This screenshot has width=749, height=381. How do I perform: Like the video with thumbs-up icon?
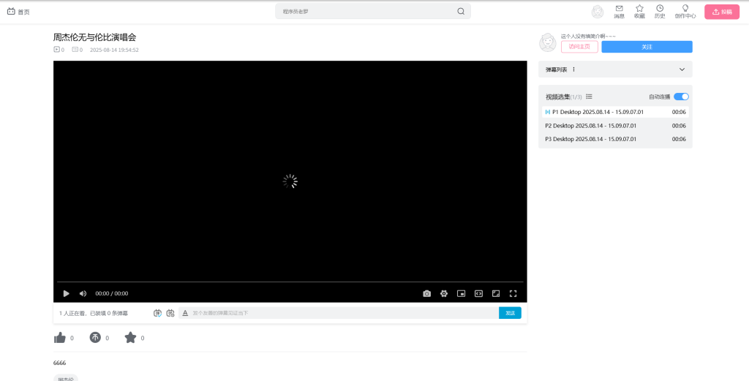point(60,337)
